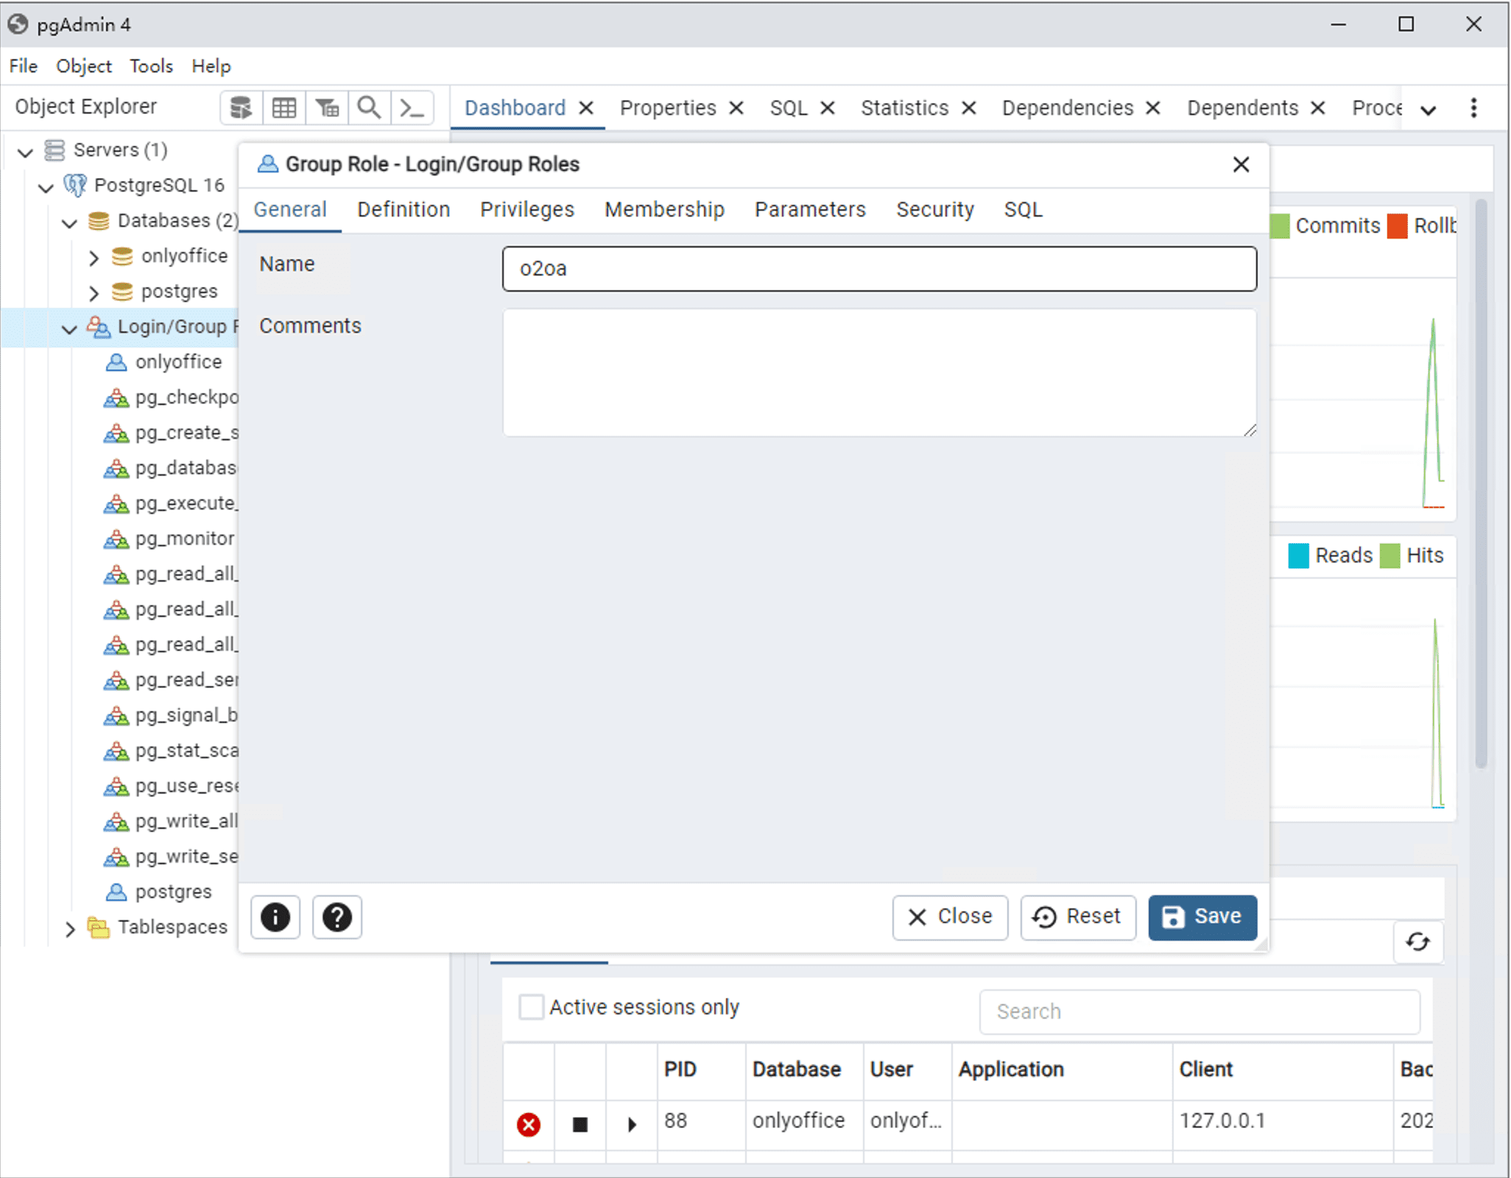The height and width of the screenshot is (1178, 1511).
Task: Open the View Data table icon
Action: (284, 108)
